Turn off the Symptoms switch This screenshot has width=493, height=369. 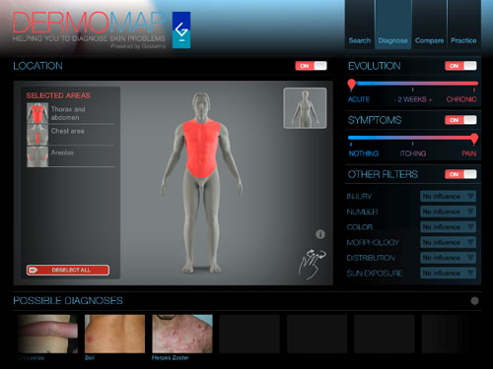pos(460,120)
